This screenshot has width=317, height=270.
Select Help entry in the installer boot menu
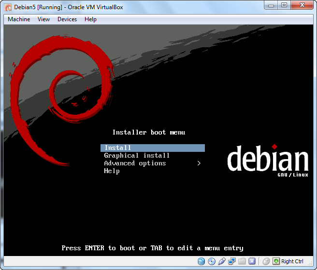tap(112, 171)
